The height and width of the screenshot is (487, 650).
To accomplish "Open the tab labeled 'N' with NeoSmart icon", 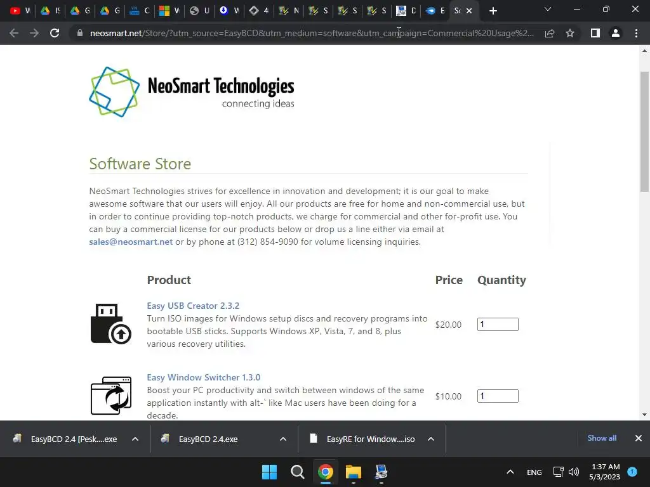I will (x=289, y=11).
